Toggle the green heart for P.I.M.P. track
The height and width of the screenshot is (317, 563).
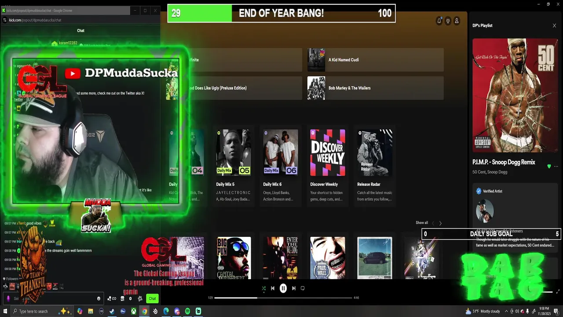pyautogui.click(x=549, y=166)
